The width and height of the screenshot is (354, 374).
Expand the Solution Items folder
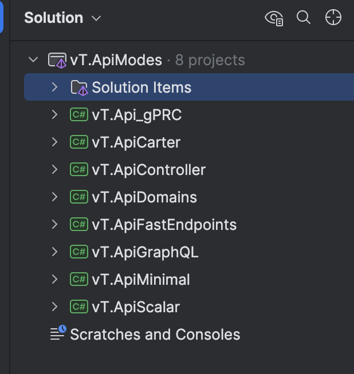(54, 87)
